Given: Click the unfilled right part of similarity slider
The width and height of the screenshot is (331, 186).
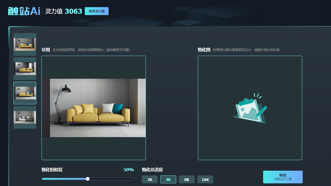Looking at the screenshot, I should tap(111, 179).
